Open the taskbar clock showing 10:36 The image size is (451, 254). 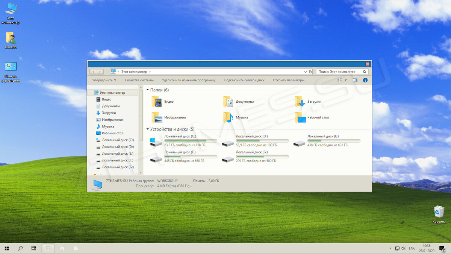coord(427,248)
